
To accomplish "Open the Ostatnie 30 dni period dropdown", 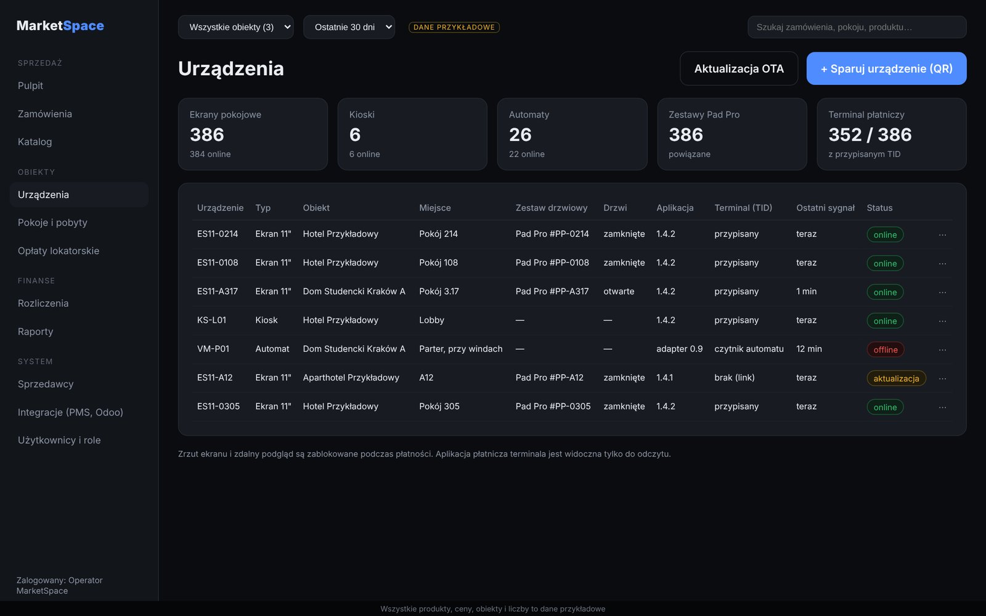I will click(x=349, y=27).
